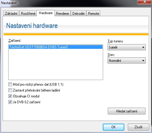Click the Hledat zařízení button
Viewport: 152px width, 133px height.
click(127, 111)
